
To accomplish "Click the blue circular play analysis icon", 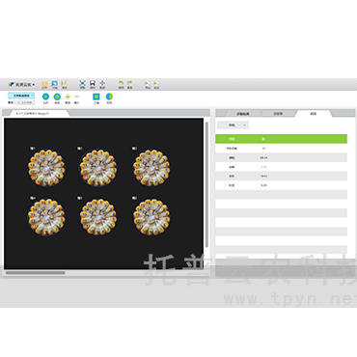I will [45, 96].
